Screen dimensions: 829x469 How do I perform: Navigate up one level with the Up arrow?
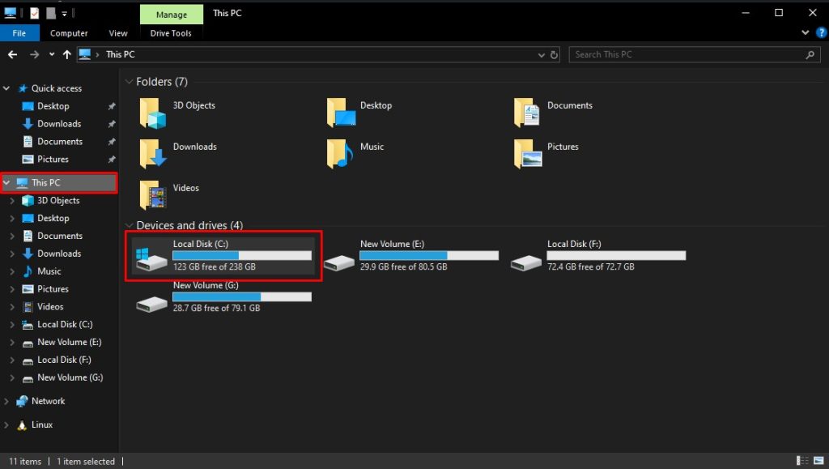66,54
